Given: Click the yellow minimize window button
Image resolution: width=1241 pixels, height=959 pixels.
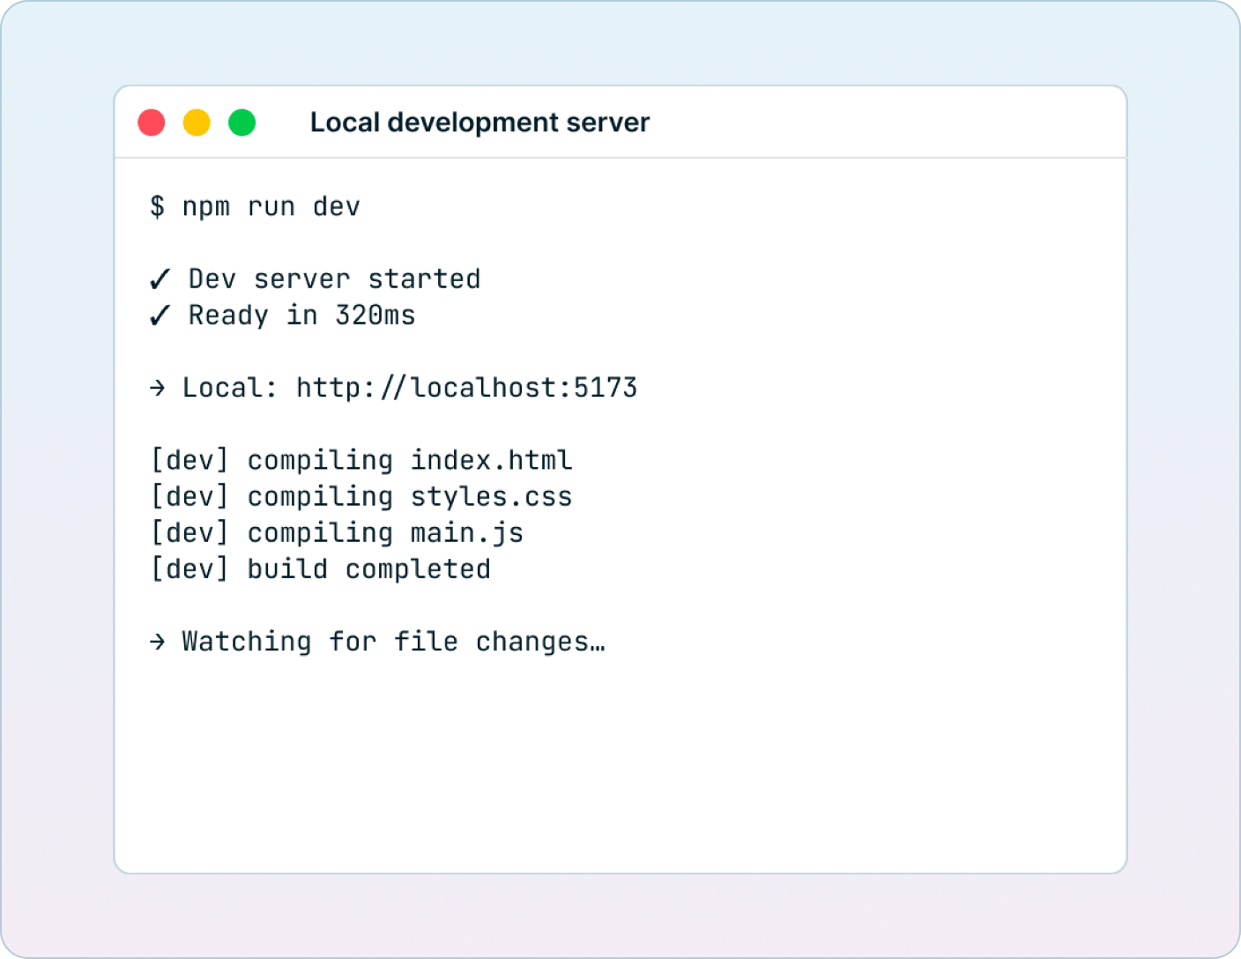Looking at the screenshot, I should coord(197,123).
